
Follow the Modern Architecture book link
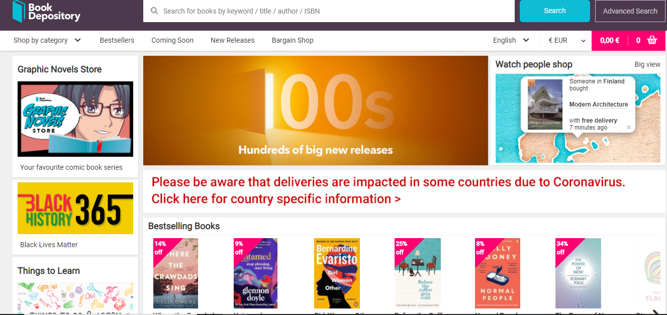[599, 104]
